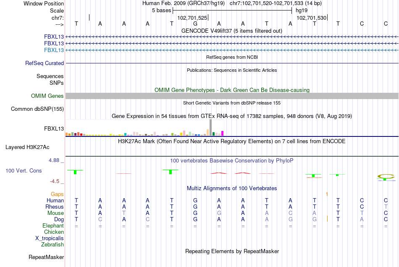The image size is (399, 267).
Task: Click the gray OMIM Genes item bar
Action: (x=232, y=96)
